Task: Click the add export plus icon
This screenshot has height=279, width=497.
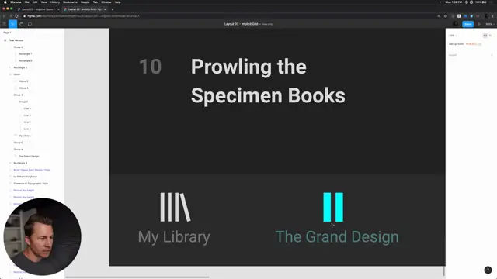Action: coord(492,55)
